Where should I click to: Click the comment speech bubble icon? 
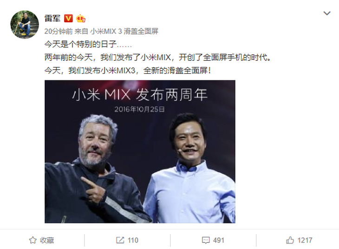tap(206, 240)
